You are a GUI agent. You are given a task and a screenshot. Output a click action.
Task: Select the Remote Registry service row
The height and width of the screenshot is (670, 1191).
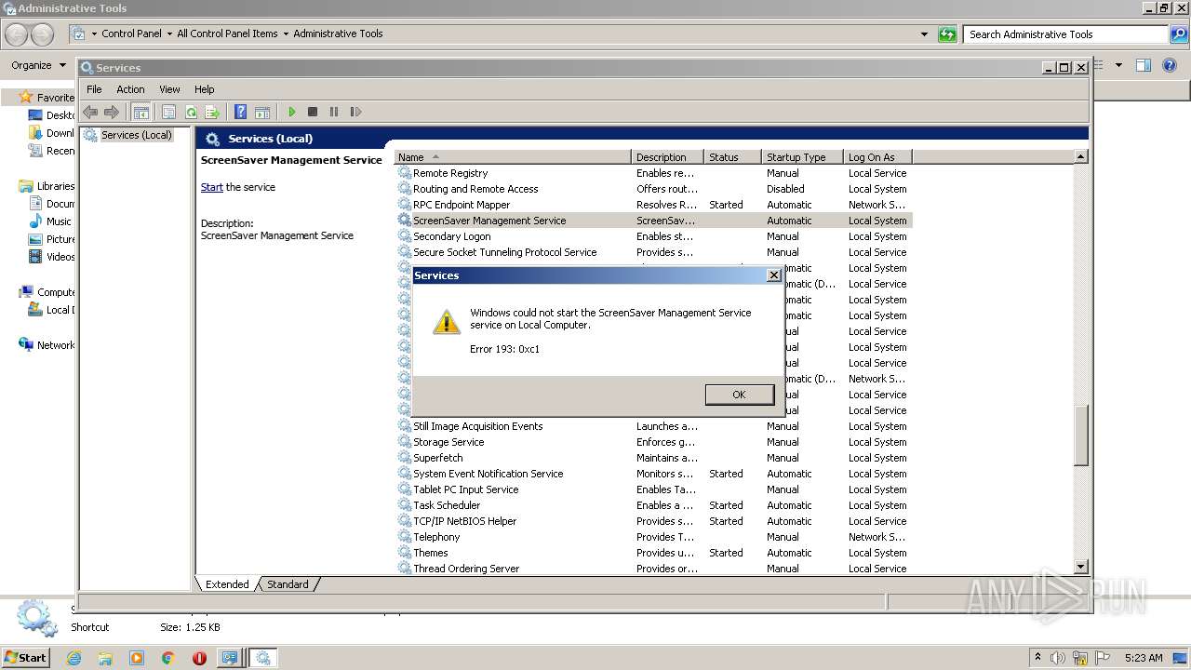[653, 173]
